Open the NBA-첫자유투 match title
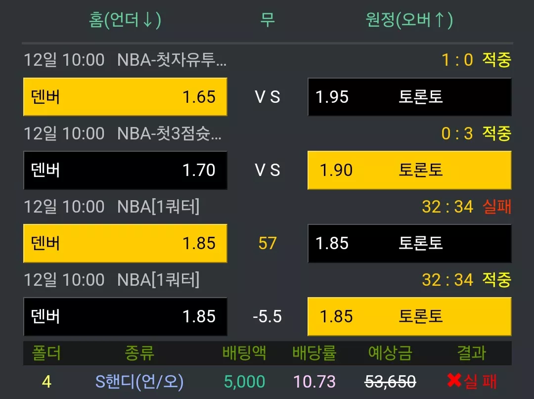 coord(172,60)
